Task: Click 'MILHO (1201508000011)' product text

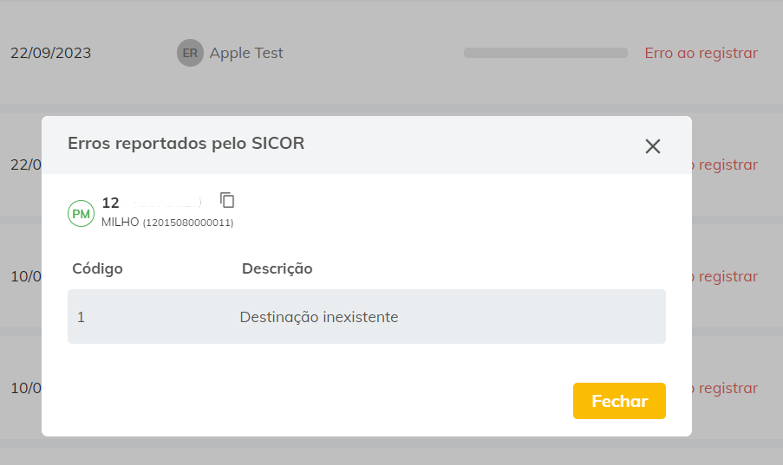Action: (x=167, y=222)
